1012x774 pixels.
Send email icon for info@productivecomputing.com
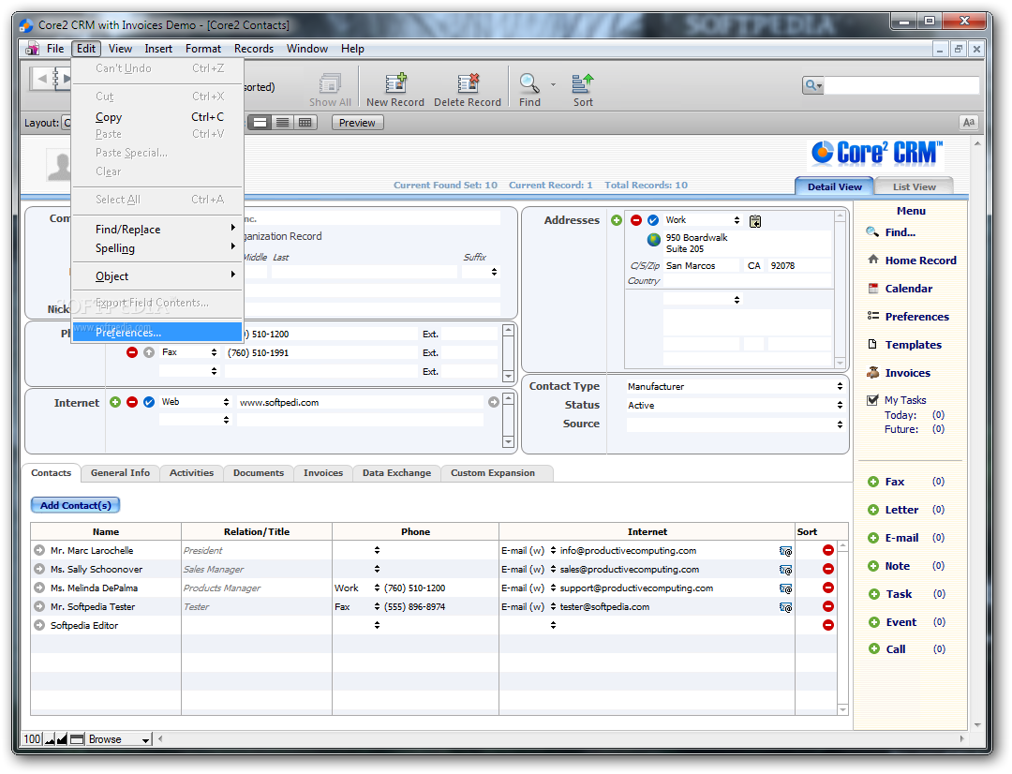(785, 551)
